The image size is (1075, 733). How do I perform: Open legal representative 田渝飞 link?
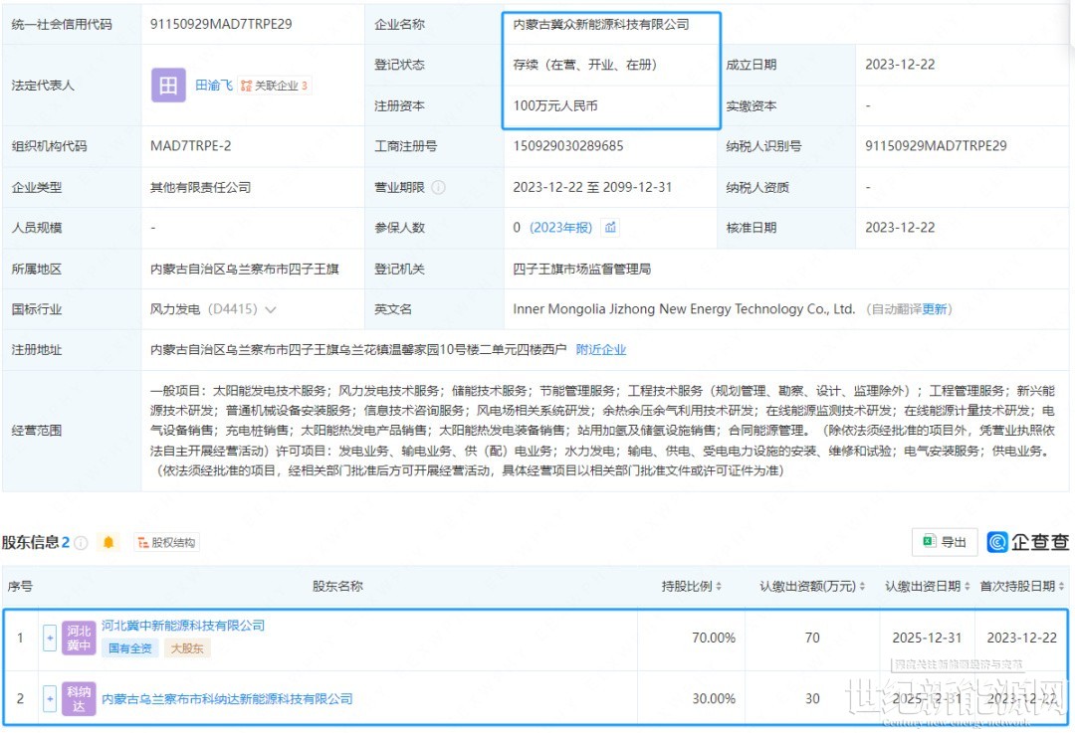point(213,86)
